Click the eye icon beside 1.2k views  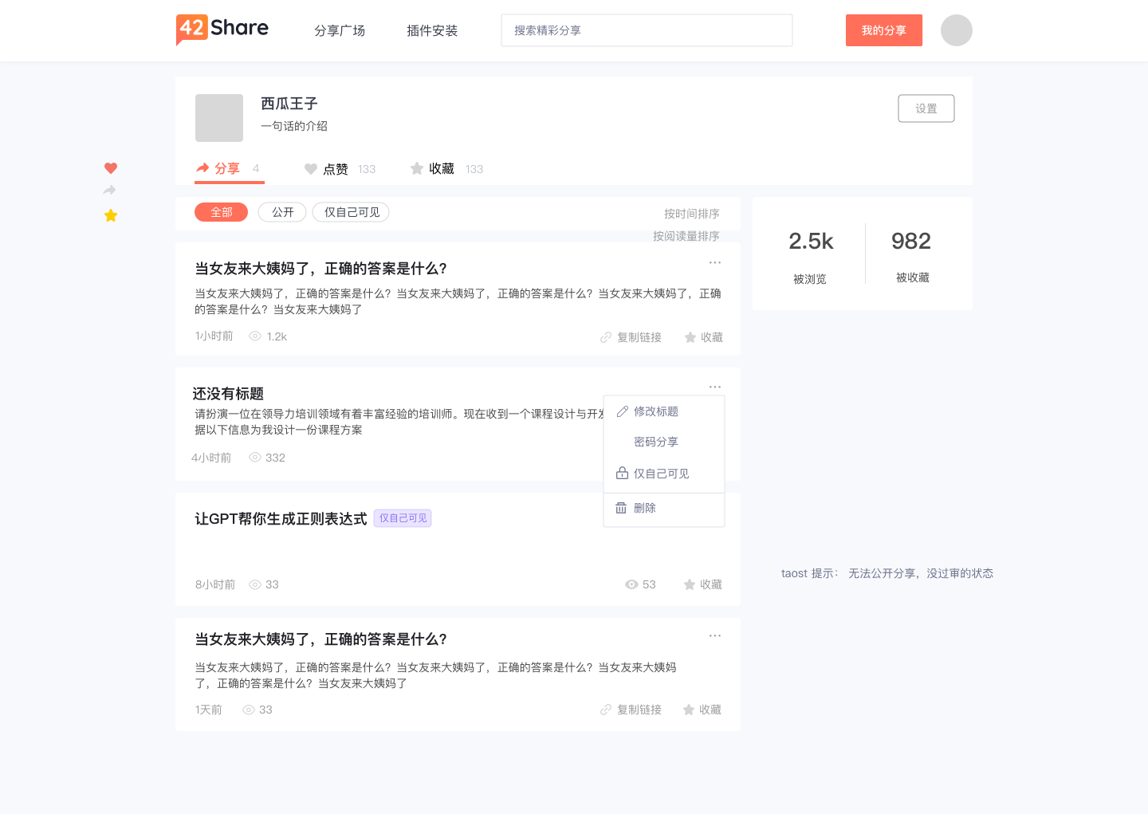tap(255, 336)
